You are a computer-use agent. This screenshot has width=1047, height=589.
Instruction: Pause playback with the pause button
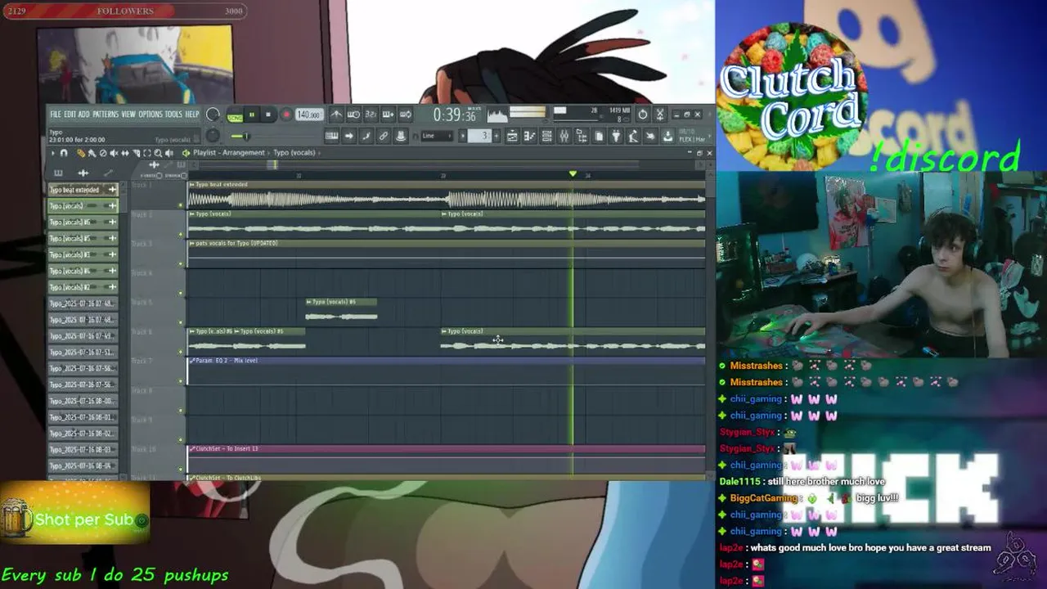252,115
